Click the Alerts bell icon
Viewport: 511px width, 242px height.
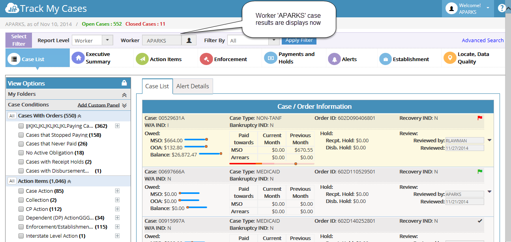tap(334, 59)
